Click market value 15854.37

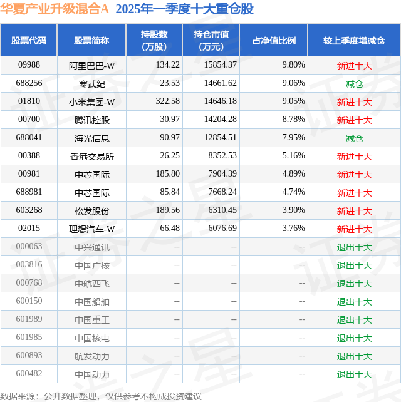(221, 65)
